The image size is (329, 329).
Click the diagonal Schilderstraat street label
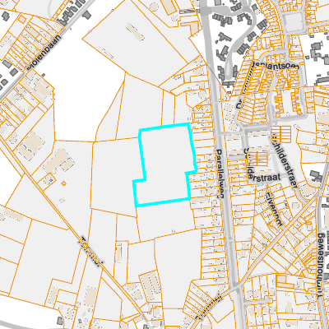285,161
